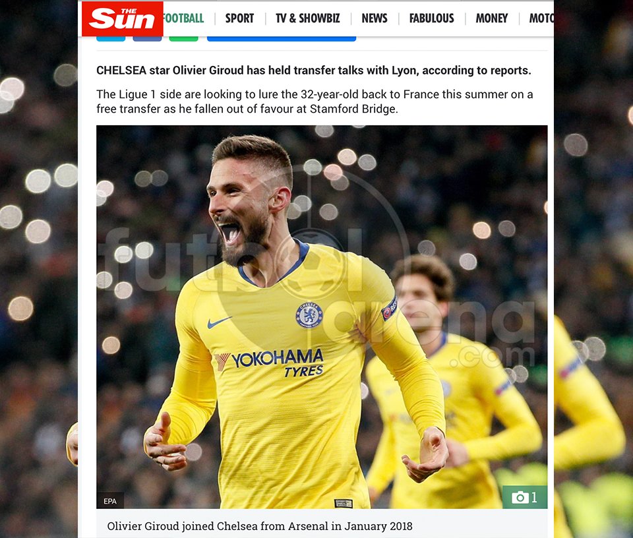Click The Sun logo
The height and width of the screenshot is (538, 633).
click(x=123, y=18)
